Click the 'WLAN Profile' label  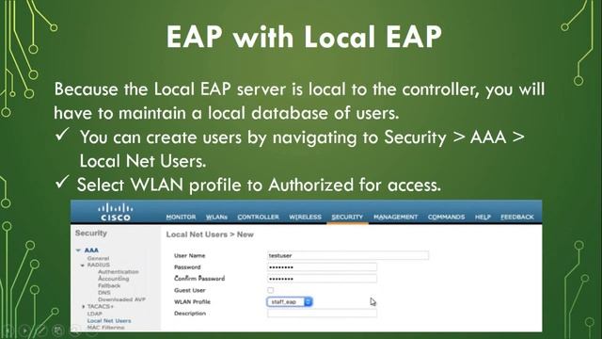192,301
